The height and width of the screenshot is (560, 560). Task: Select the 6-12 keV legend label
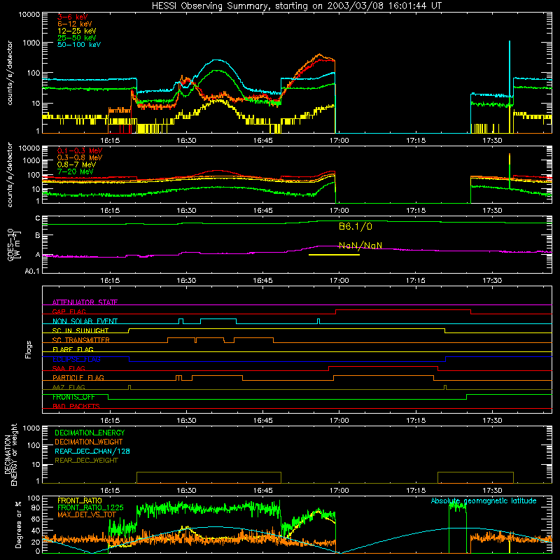coord(75,24)
